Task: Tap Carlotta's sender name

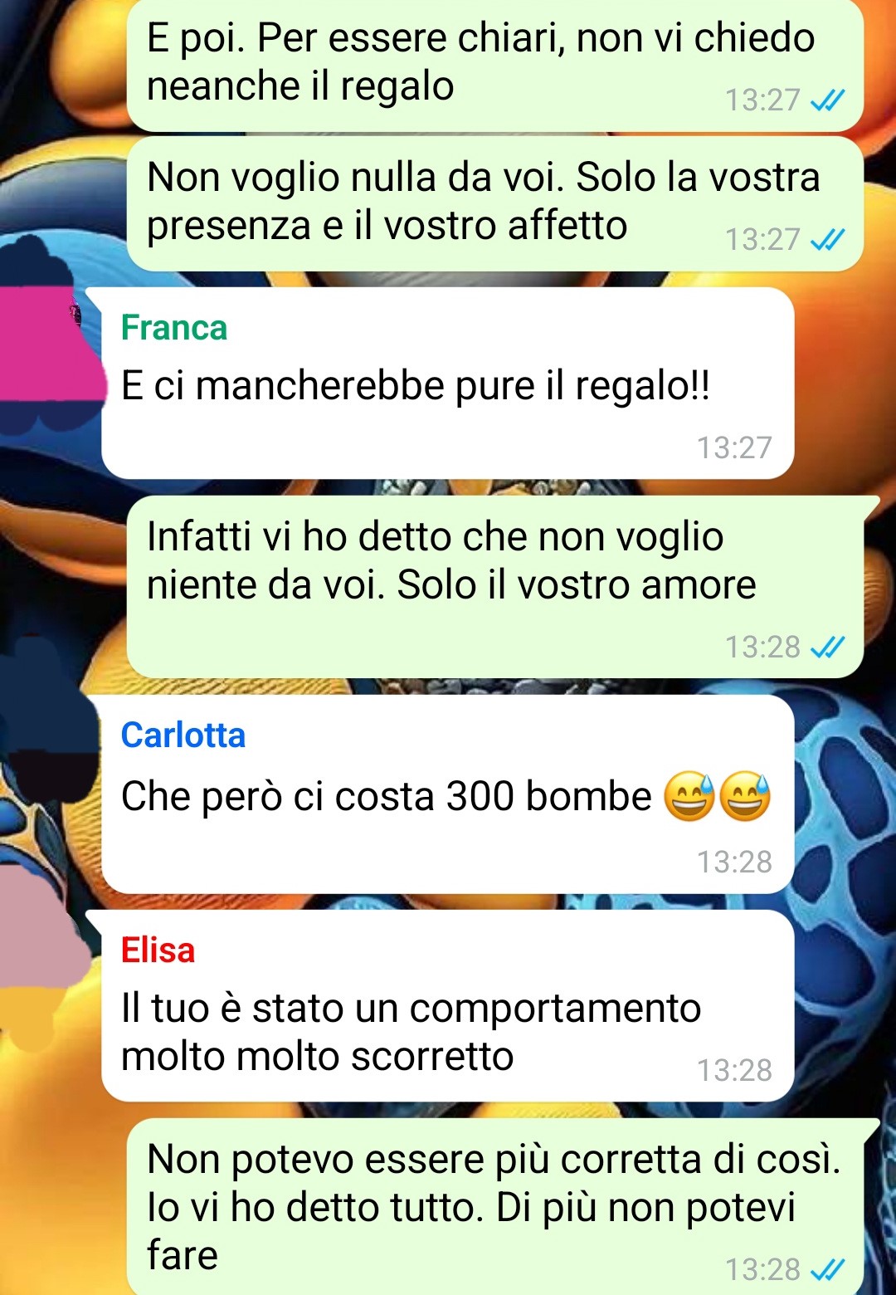Action: (183, 735)
